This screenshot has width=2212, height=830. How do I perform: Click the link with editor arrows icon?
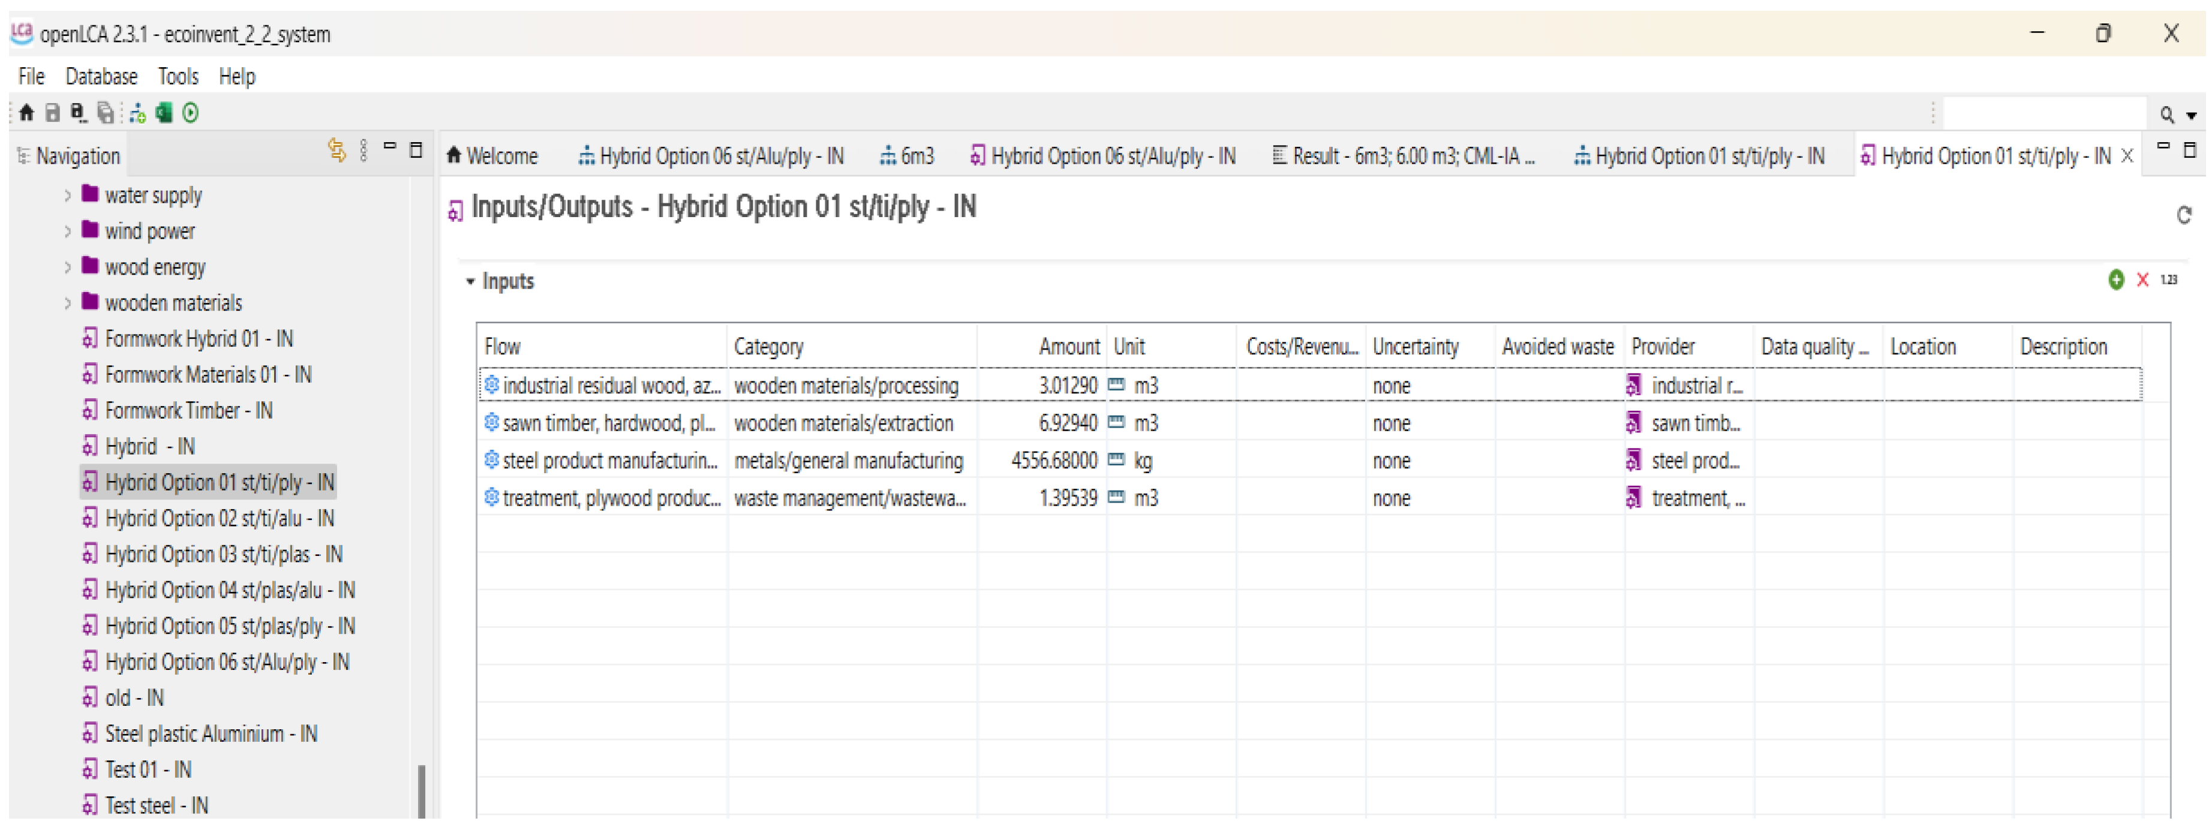click(x=336, y=151)
